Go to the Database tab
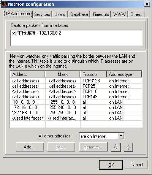The height and width of the screenshot is (175, 152). pos(79,14)
